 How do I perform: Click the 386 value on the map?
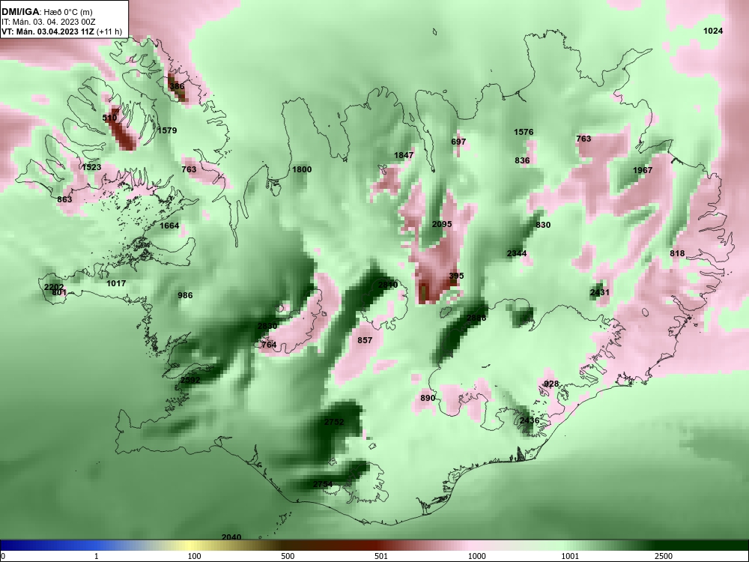point(177,86)
